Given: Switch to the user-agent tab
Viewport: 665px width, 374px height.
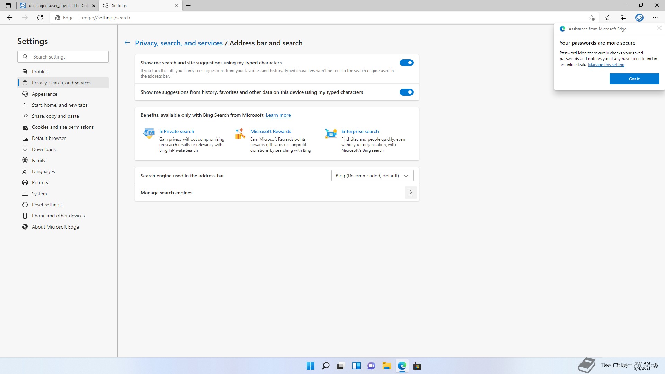Looking at the screenshot, I should (57, 6).
